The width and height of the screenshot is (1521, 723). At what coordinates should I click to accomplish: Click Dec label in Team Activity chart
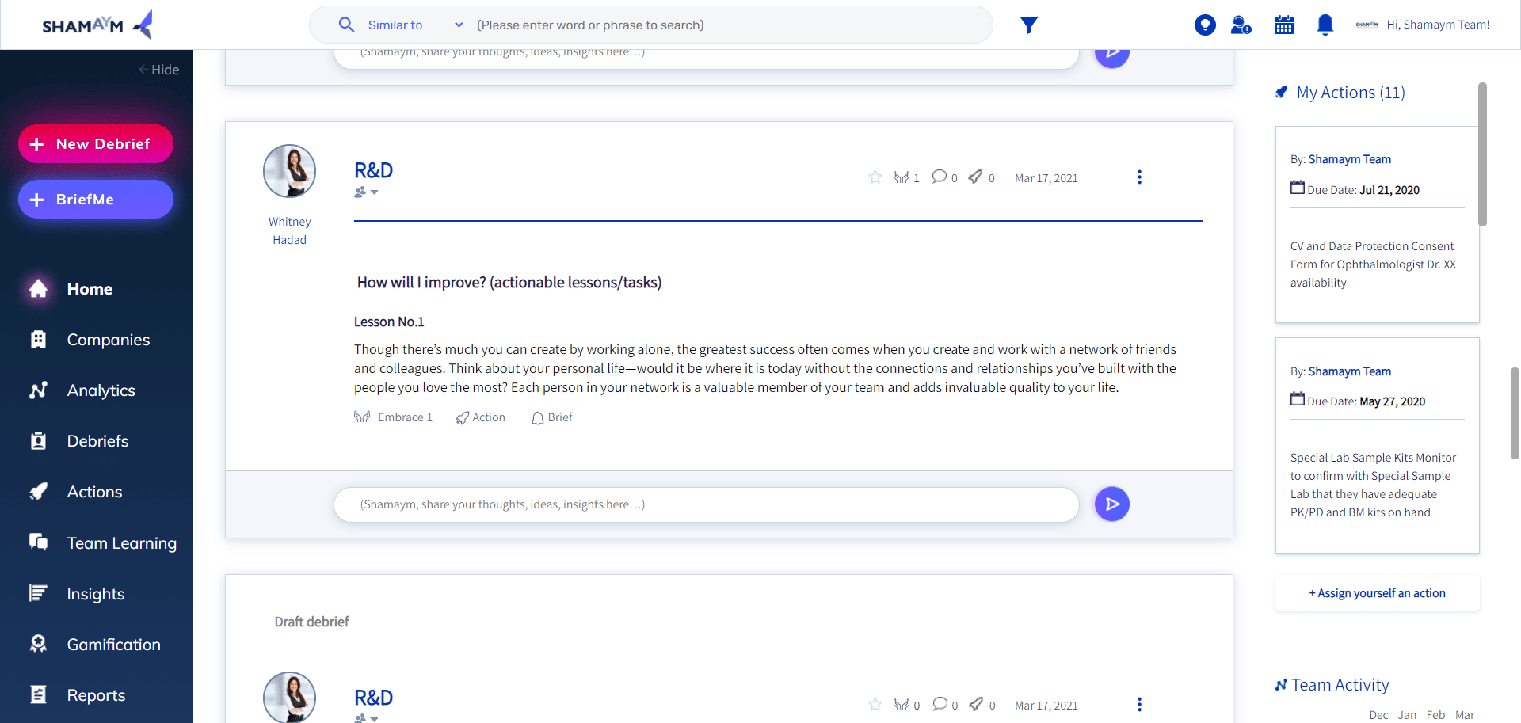1378,715
